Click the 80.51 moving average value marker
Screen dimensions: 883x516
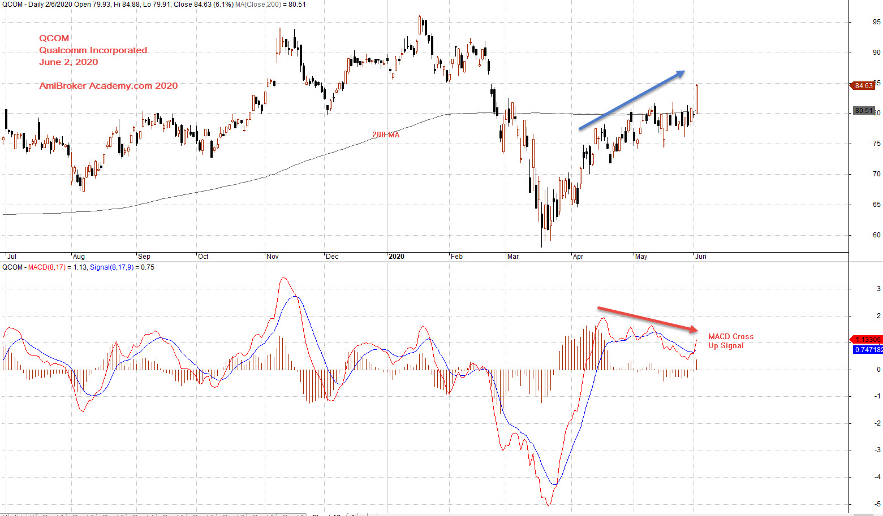(863, 111)
